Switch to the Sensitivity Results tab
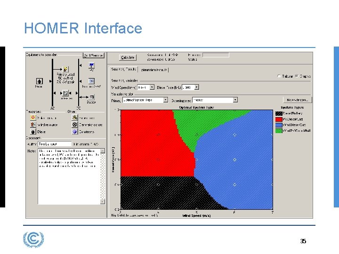 (123, 69)
